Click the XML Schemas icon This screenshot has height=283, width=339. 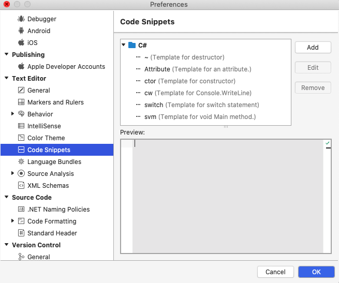pos(21,186)
